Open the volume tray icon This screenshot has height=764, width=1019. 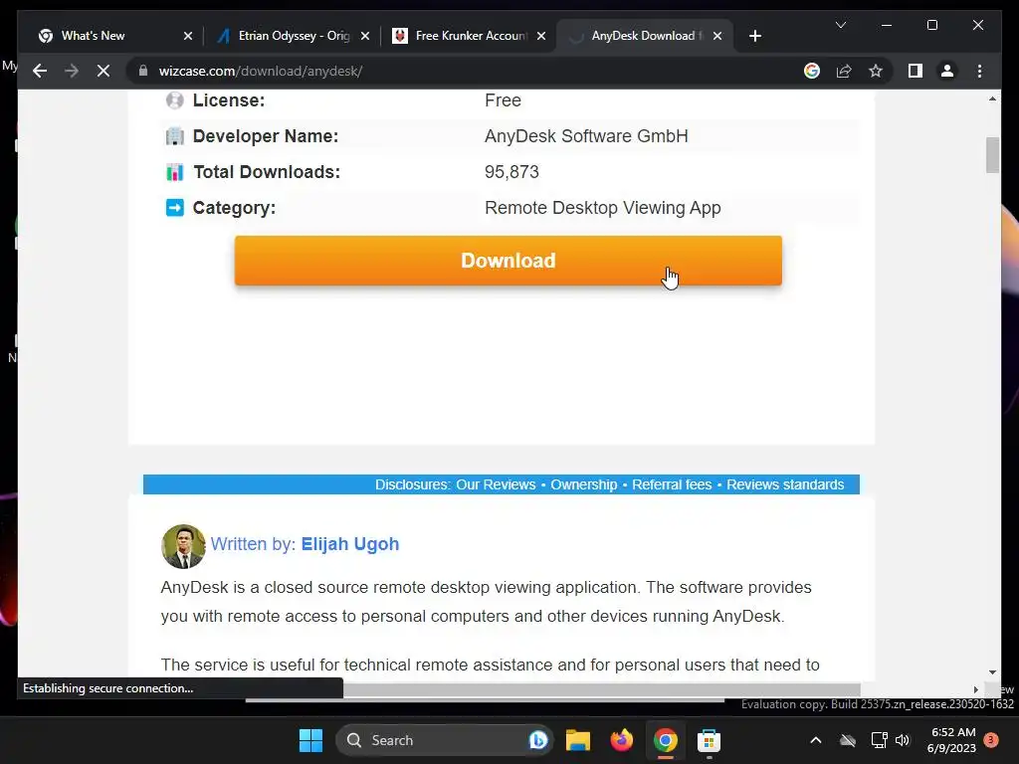pyautogui.click(x=903, y=740)
